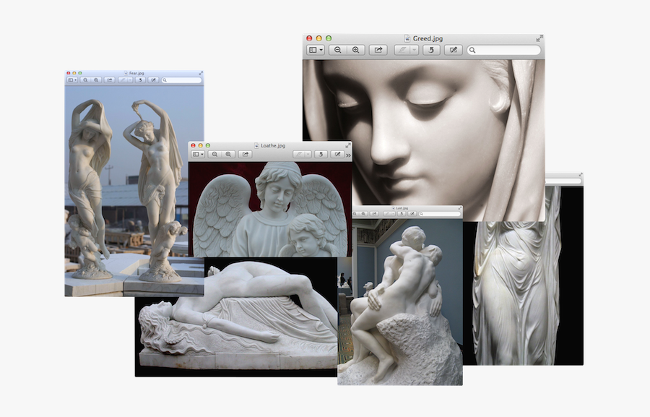The height and width of the screenshot is (417, 650).
Task: Click the search field in Fear.jpg window
Action: pyautogui.click(x=181, y=80)
